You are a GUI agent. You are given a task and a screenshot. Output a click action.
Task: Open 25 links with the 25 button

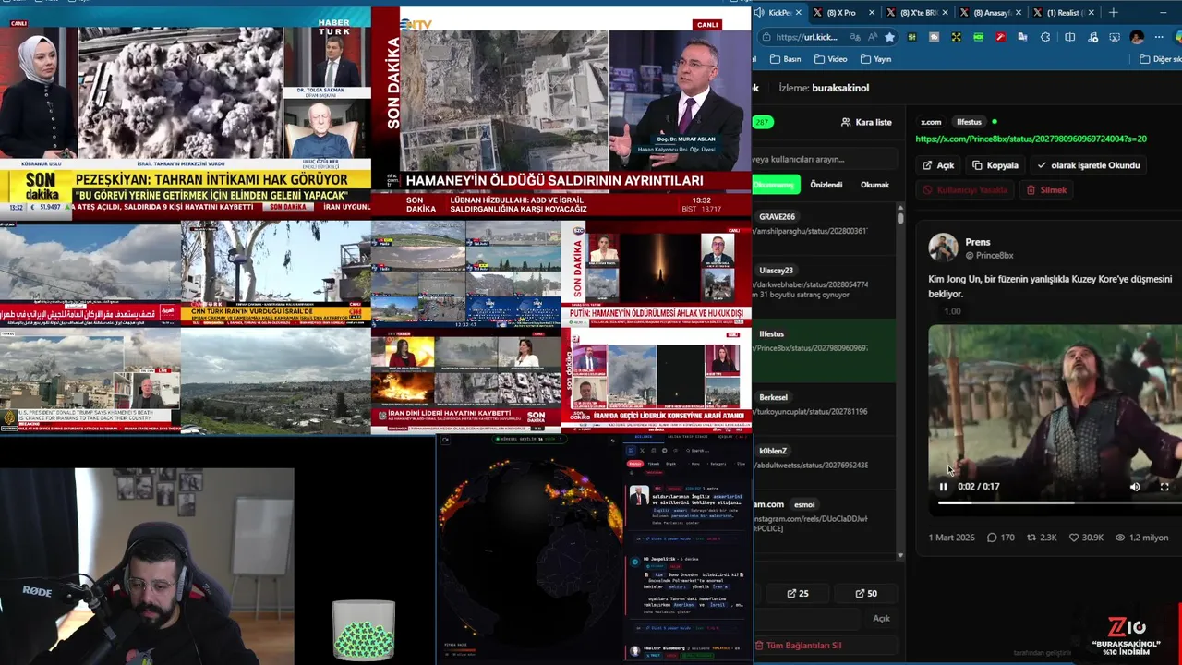click(x=798, y=594)
